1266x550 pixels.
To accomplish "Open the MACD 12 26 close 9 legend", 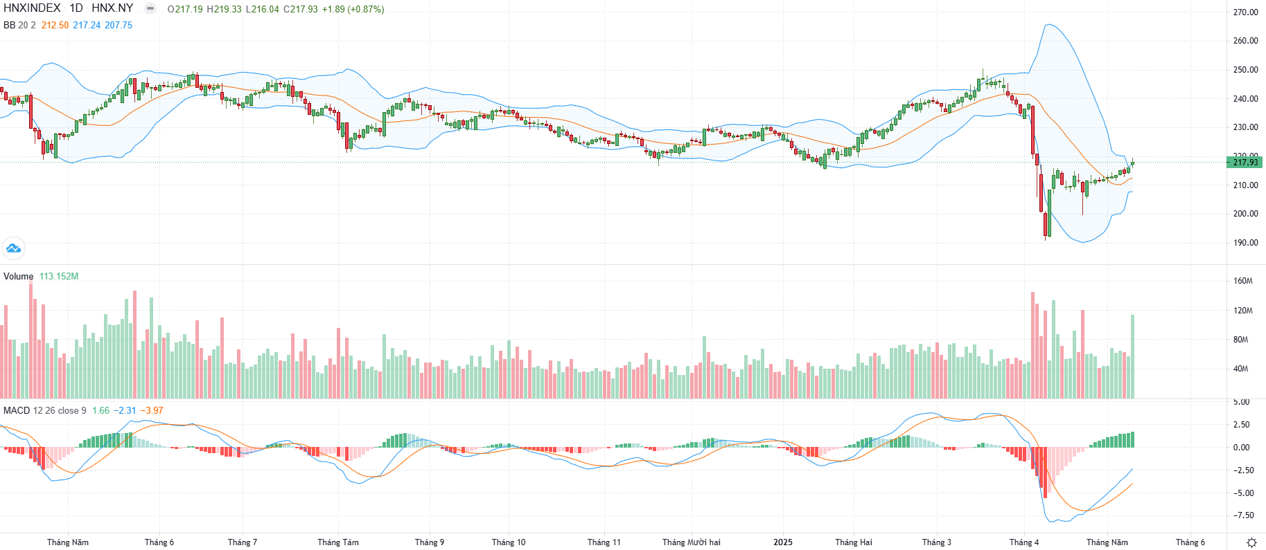I will (45, 410).
